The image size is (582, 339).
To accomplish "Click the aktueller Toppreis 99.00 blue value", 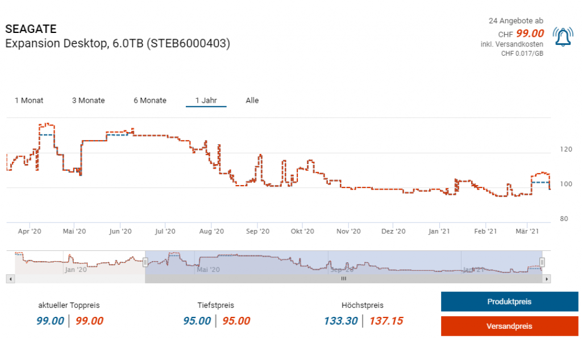I will [x=50, y=321].
